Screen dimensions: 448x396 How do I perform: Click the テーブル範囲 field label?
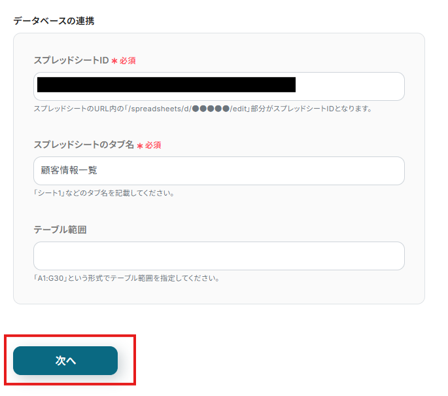click(60, 230)
